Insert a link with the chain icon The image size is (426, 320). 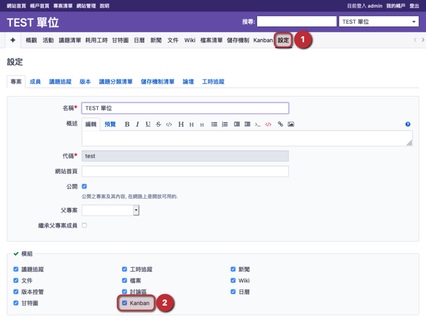(x=280, y=124)
